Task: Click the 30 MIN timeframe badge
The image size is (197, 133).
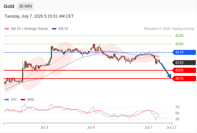Action: 25,6
